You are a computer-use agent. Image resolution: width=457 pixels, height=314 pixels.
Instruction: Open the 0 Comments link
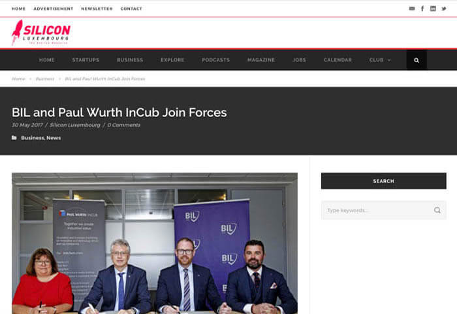123,125
